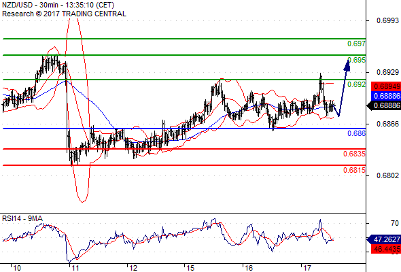Select the 0.692 resistance level label
401x272 pixels.
click(357, 84)
